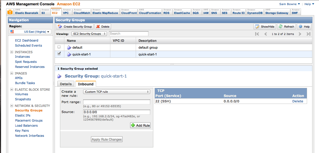This screenshot has width=319, height=153.
Task: Click the Port range input field
Action: click(117, 102)
